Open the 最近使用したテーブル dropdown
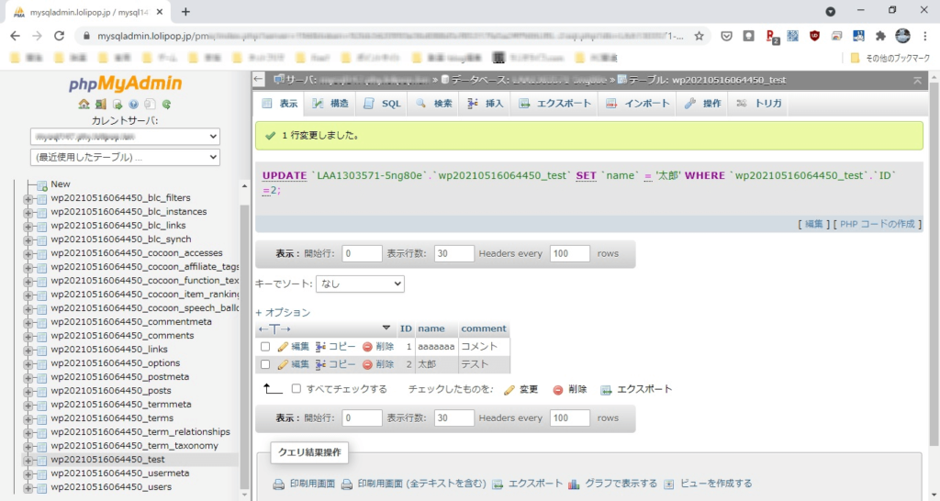The image size is (940, 501). pyautogui.click(x=125, y=158)
